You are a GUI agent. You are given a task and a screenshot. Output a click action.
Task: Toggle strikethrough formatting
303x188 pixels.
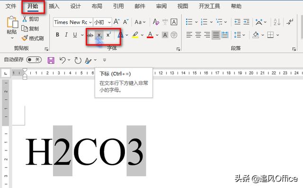90,35
